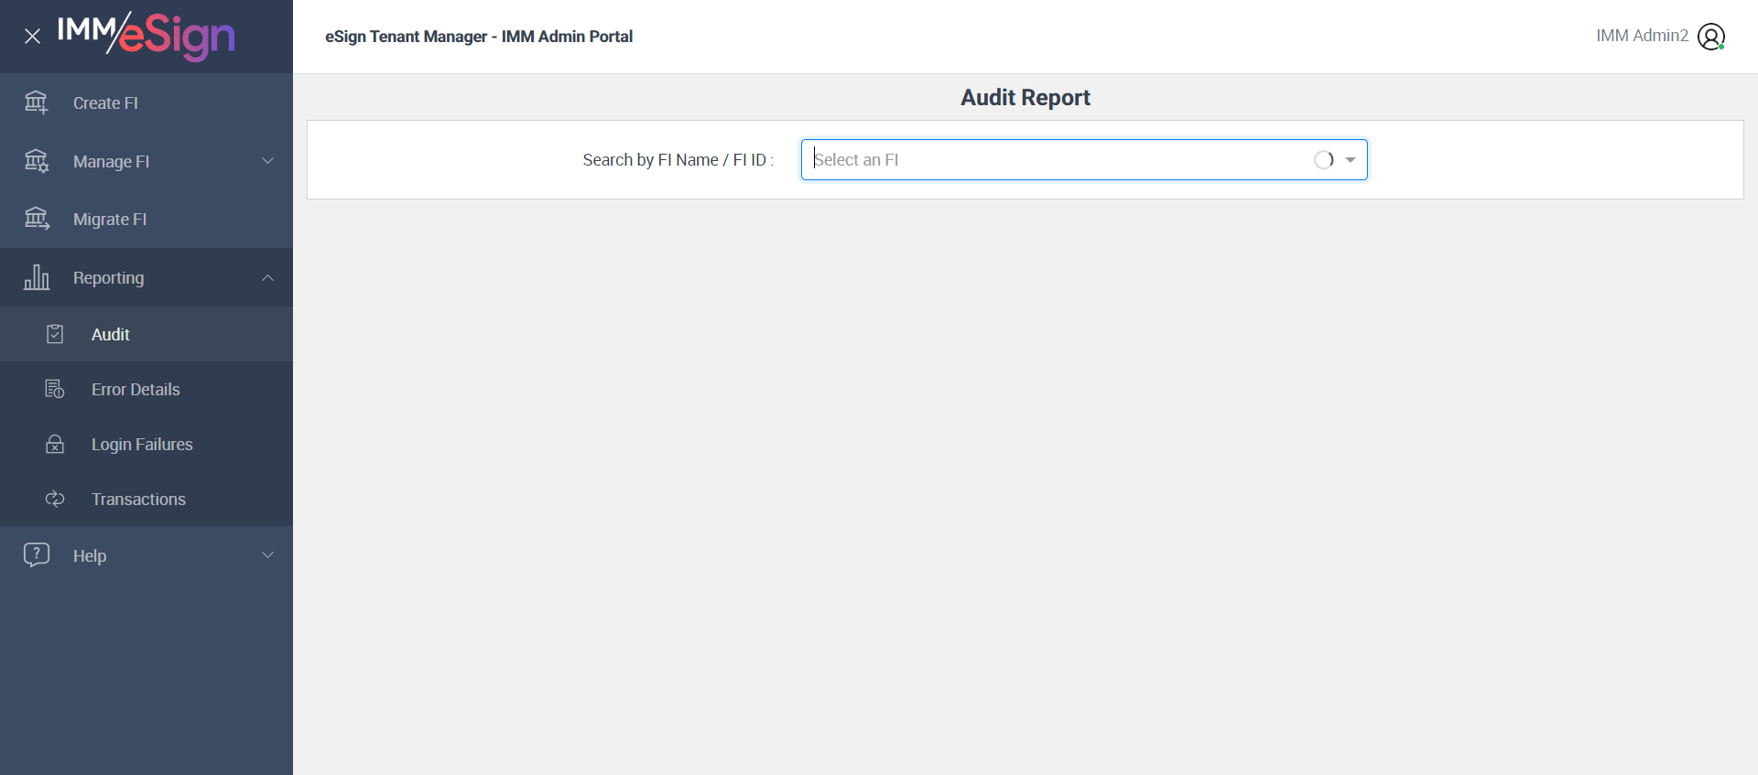Open the Transactions report
This screenshot has height=775, width=1758.
pos(146,499)
